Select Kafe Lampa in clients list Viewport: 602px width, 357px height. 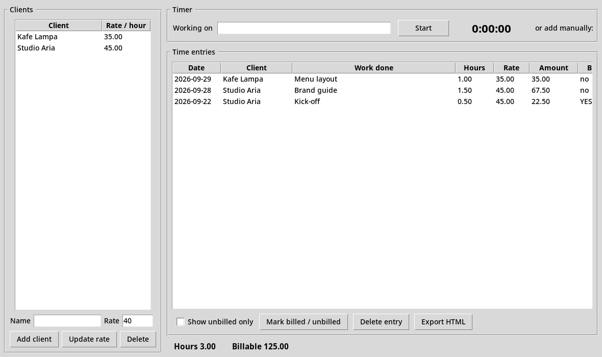point(37,37)
